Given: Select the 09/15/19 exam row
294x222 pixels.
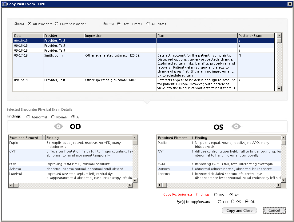Looking at the screenshot, I should click(144, 84).
